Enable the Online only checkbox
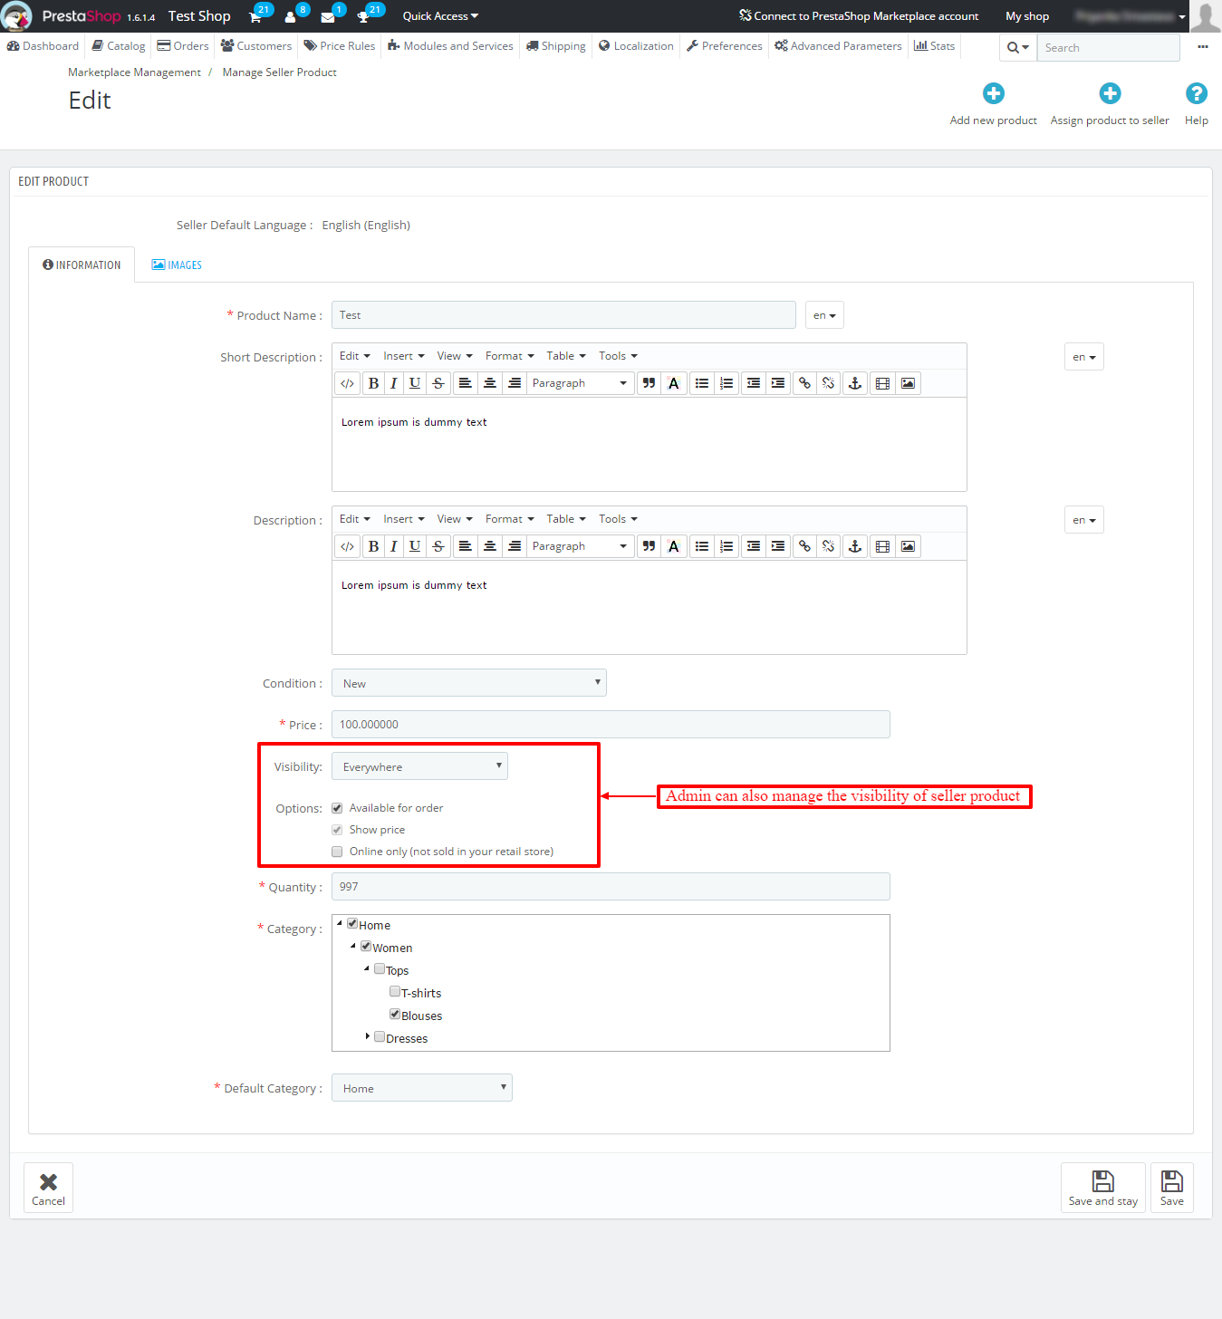 tap(337, 852)
